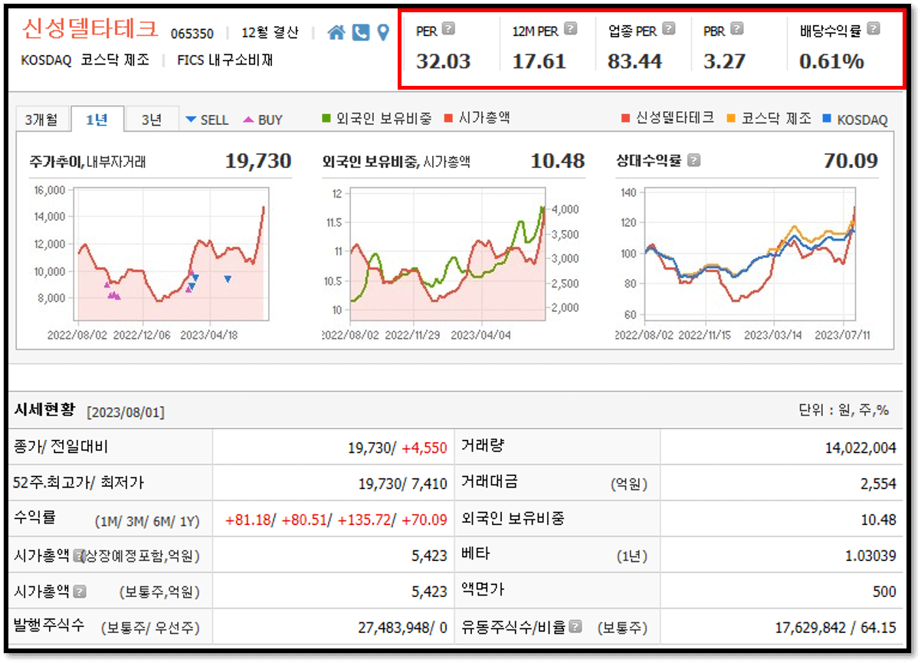Click the float value 17,629,842 / 64.15
The image size is (921, 663).
pyautogui.click(x=835, y=627)
